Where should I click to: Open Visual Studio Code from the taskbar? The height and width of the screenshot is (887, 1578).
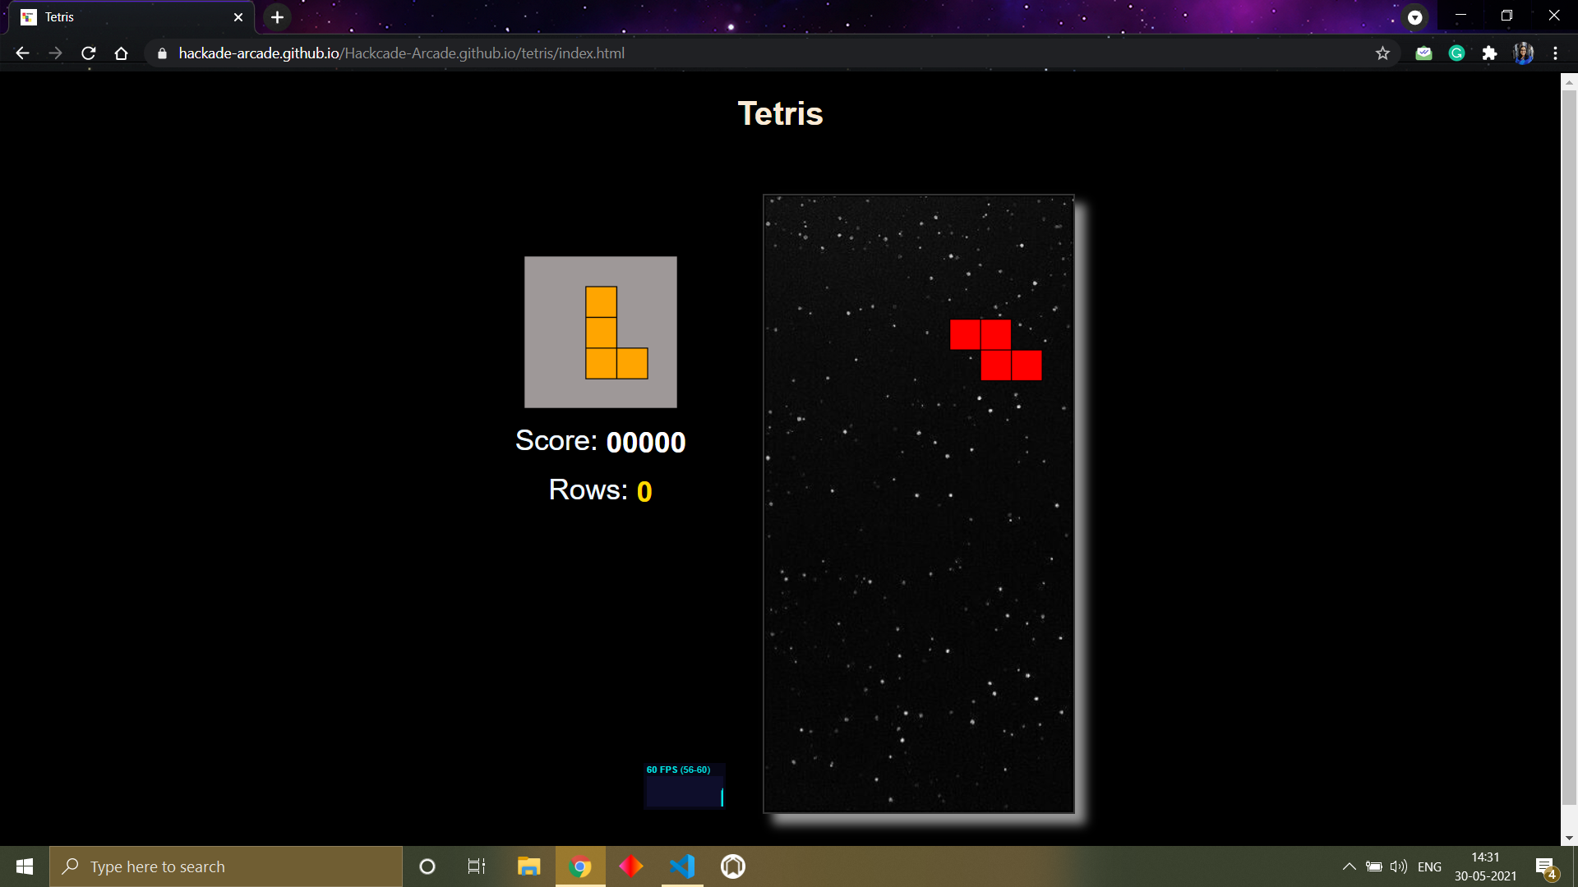click(x=682, y=866)
